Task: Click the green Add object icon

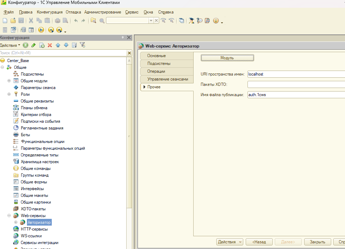Action: pyautogui.click(x=25, y=45)
